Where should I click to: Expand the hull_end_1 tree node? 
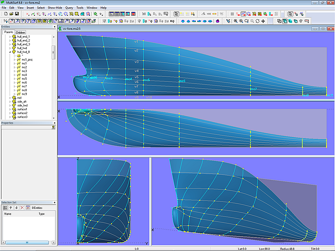(11, 37)
